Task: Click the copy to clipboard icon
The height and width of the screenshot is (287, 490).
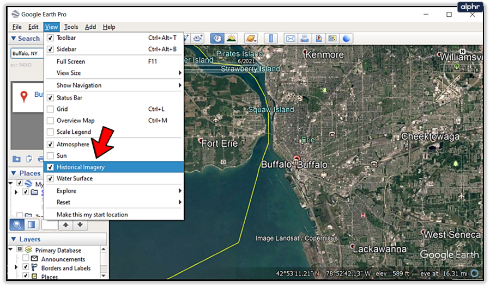Action: tap(29, 159)
